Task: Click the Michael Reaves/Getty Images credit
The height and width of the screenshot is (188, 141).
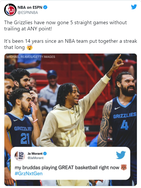Action: click(x=31, y=57)
